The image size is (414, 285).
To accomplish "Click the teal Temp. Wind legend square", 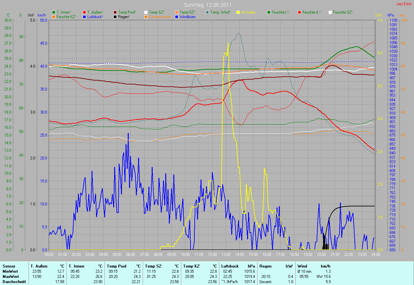I will 207,12.
